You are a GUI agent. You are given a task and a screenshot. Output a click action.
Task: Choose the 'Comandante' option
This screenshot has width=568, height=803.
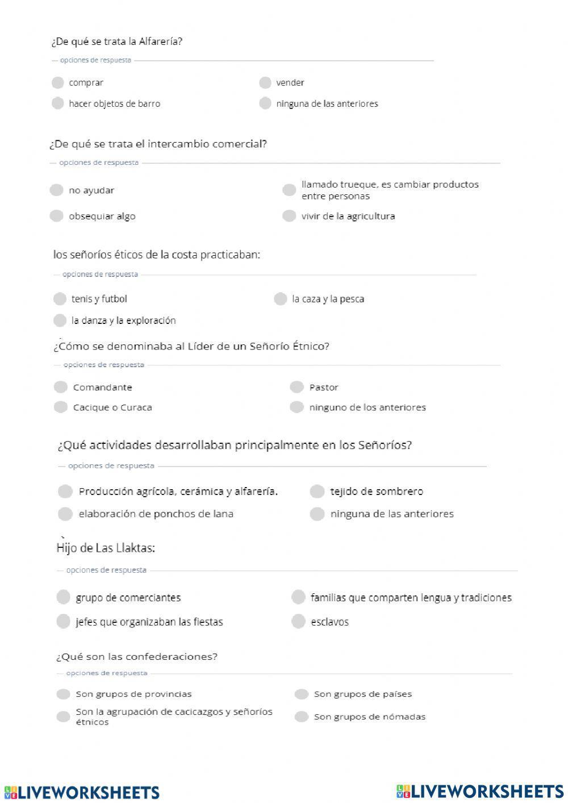tap(61, 387)
